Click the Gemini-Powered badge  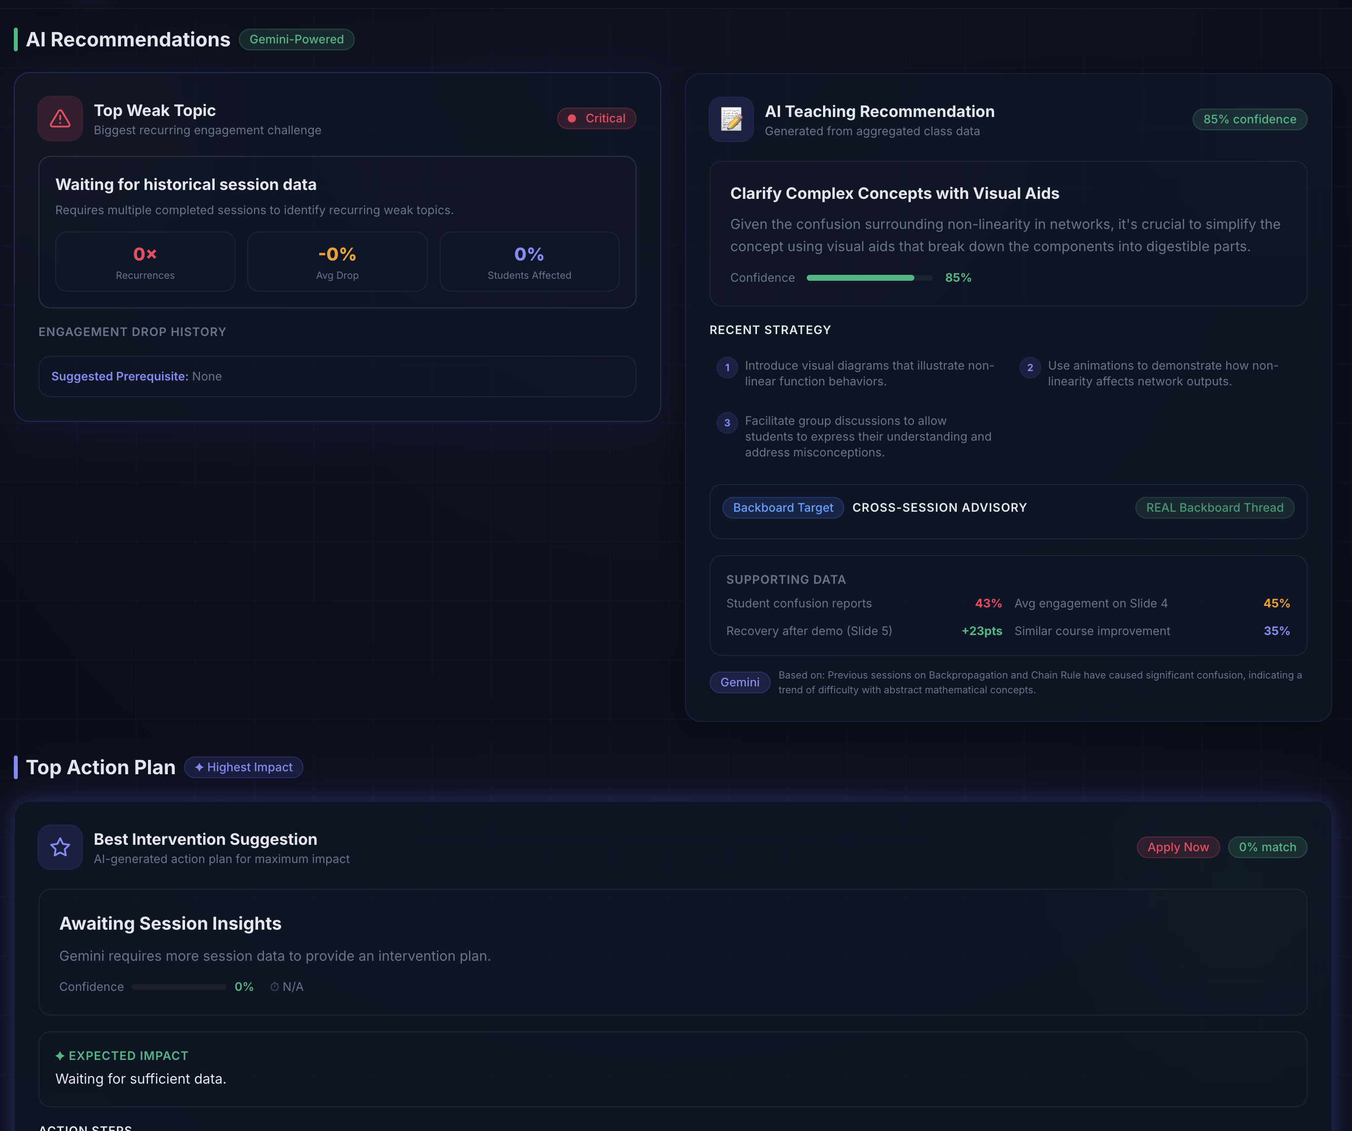[x=296, y=39]
